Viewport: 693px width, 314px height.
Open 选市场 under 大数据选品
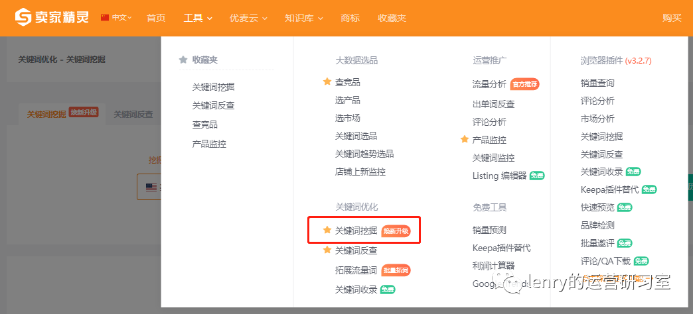tap(348, 118)
